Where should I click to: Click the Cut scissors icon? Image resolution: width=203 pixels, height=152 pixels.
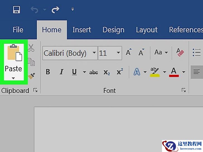tap(31, 48)
